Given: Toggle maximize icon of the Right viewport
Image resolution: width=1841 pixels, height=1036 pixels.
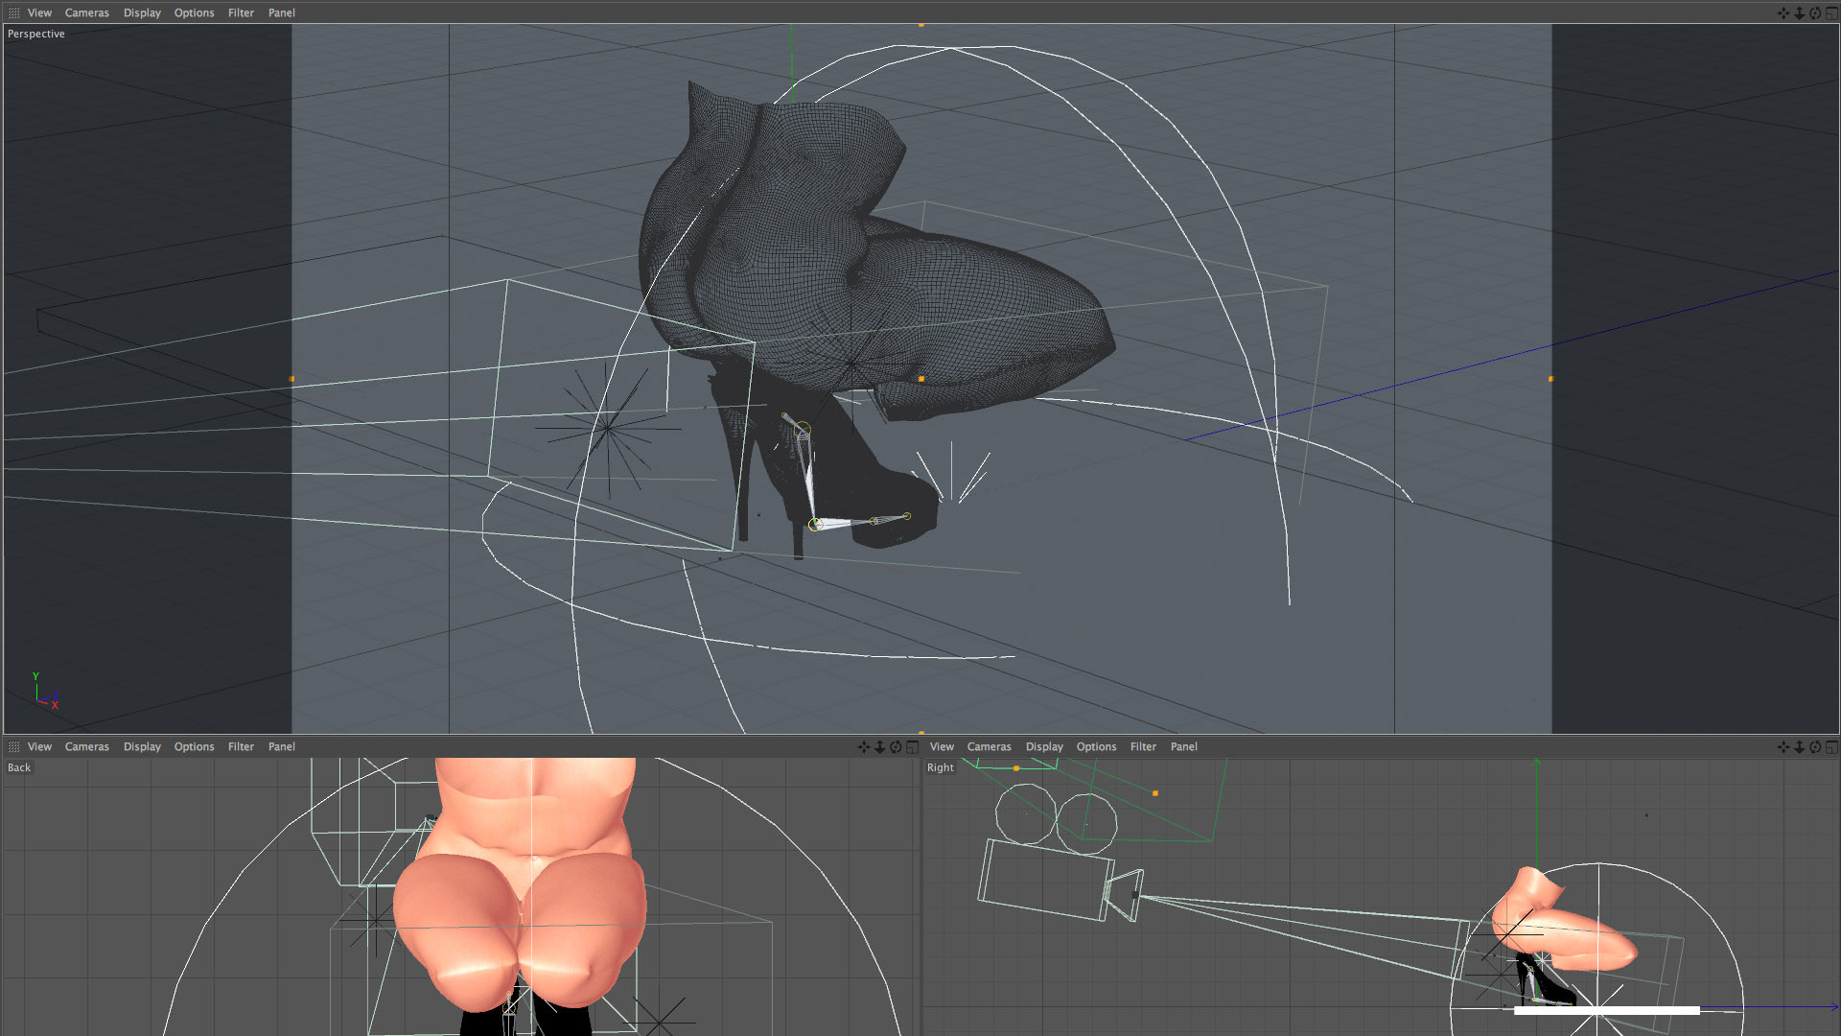Looking at the screenshot, I should (x=1831, y=746).
